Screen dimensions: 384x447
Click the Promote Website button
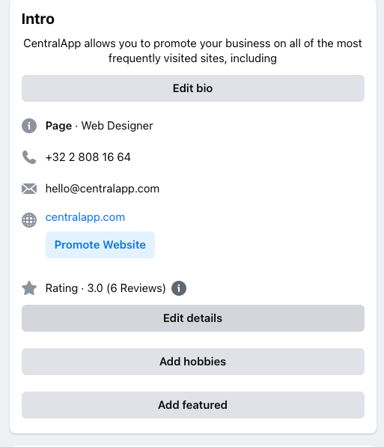click(100, 245)
